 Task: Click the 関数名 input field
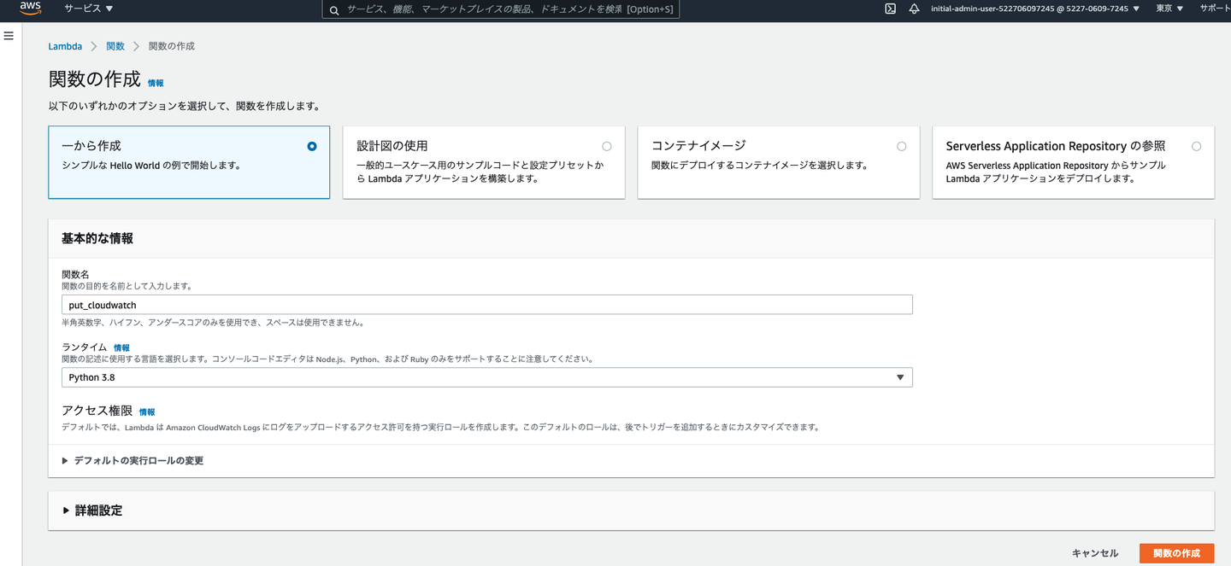pos(486,305)
